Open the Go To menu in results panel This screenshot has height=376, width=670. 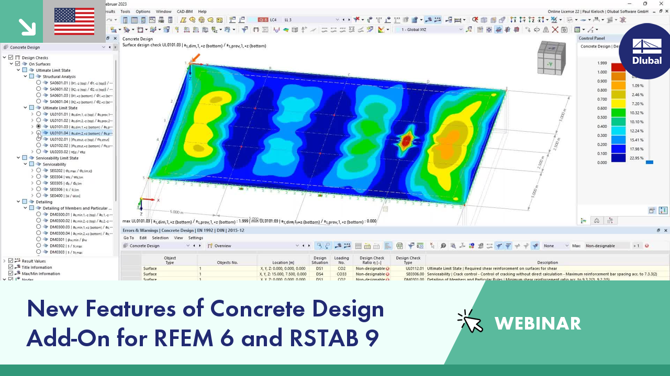click(129, 238)
